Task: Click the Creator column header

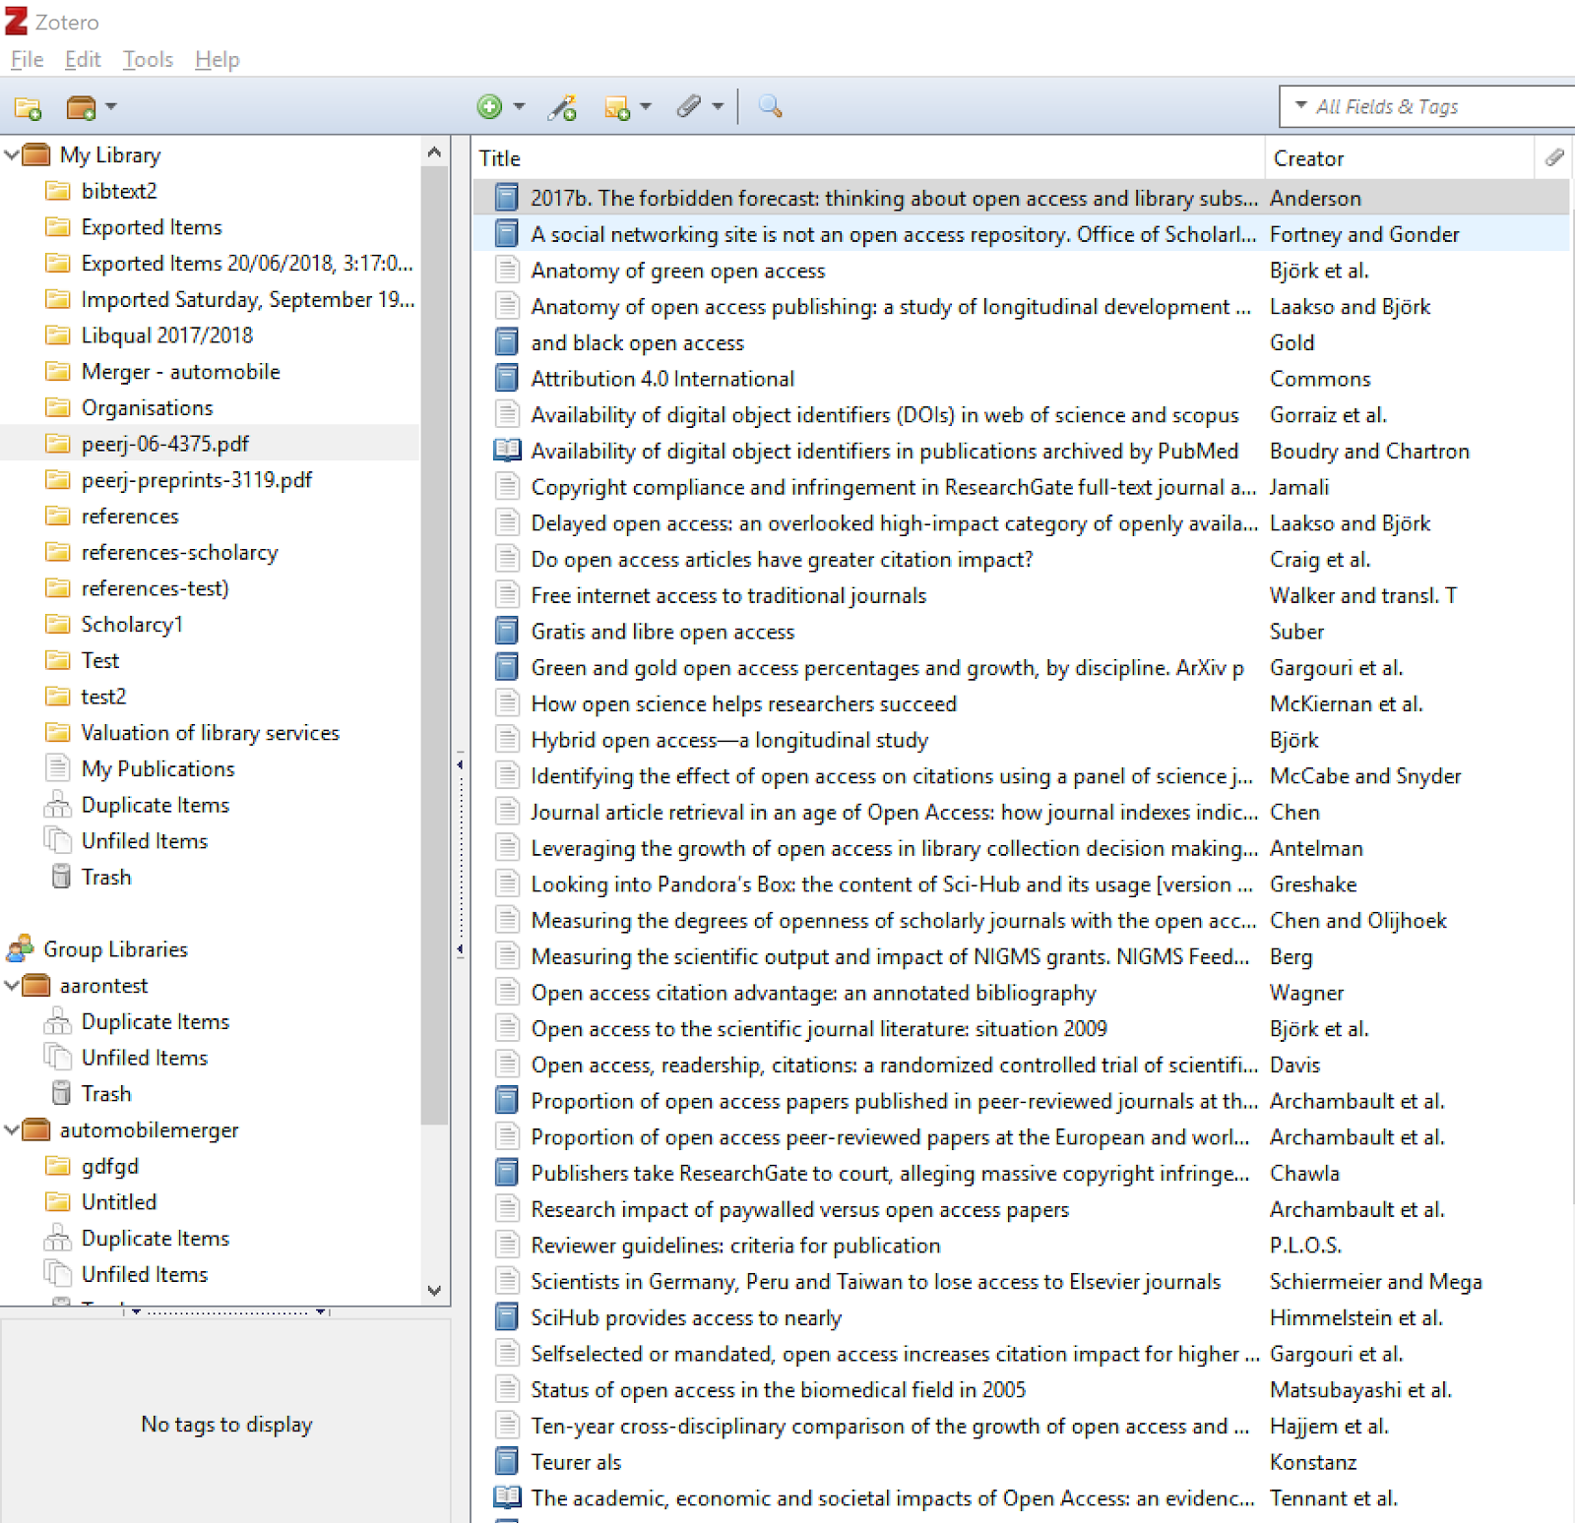Action: click(x=1308, y=157)
